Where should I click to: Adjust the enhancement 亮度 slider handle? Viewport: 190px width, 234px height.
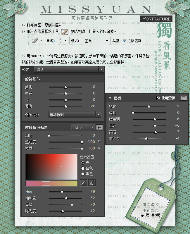point(156,132)
